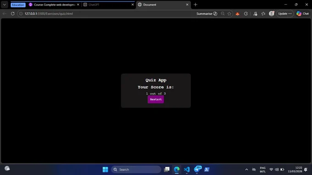Screen dimensions: 312x175
Task: Close the Document tab
Action: 187,5
